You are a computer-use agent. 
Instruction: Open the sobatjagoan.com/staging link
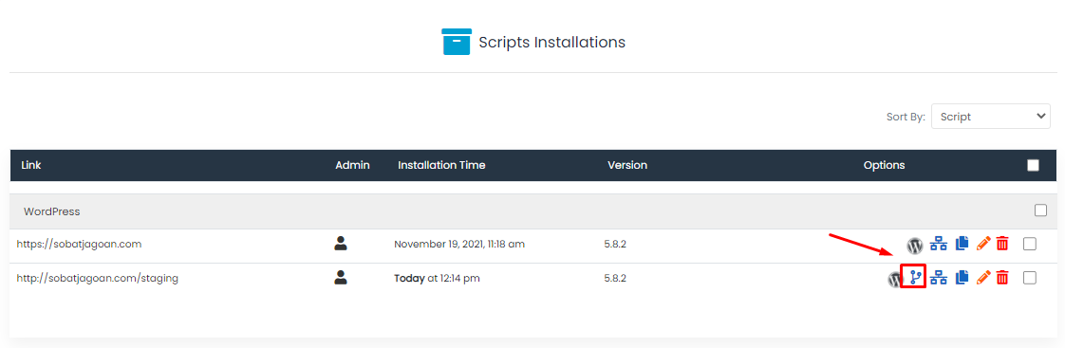[x=98, y=278]
